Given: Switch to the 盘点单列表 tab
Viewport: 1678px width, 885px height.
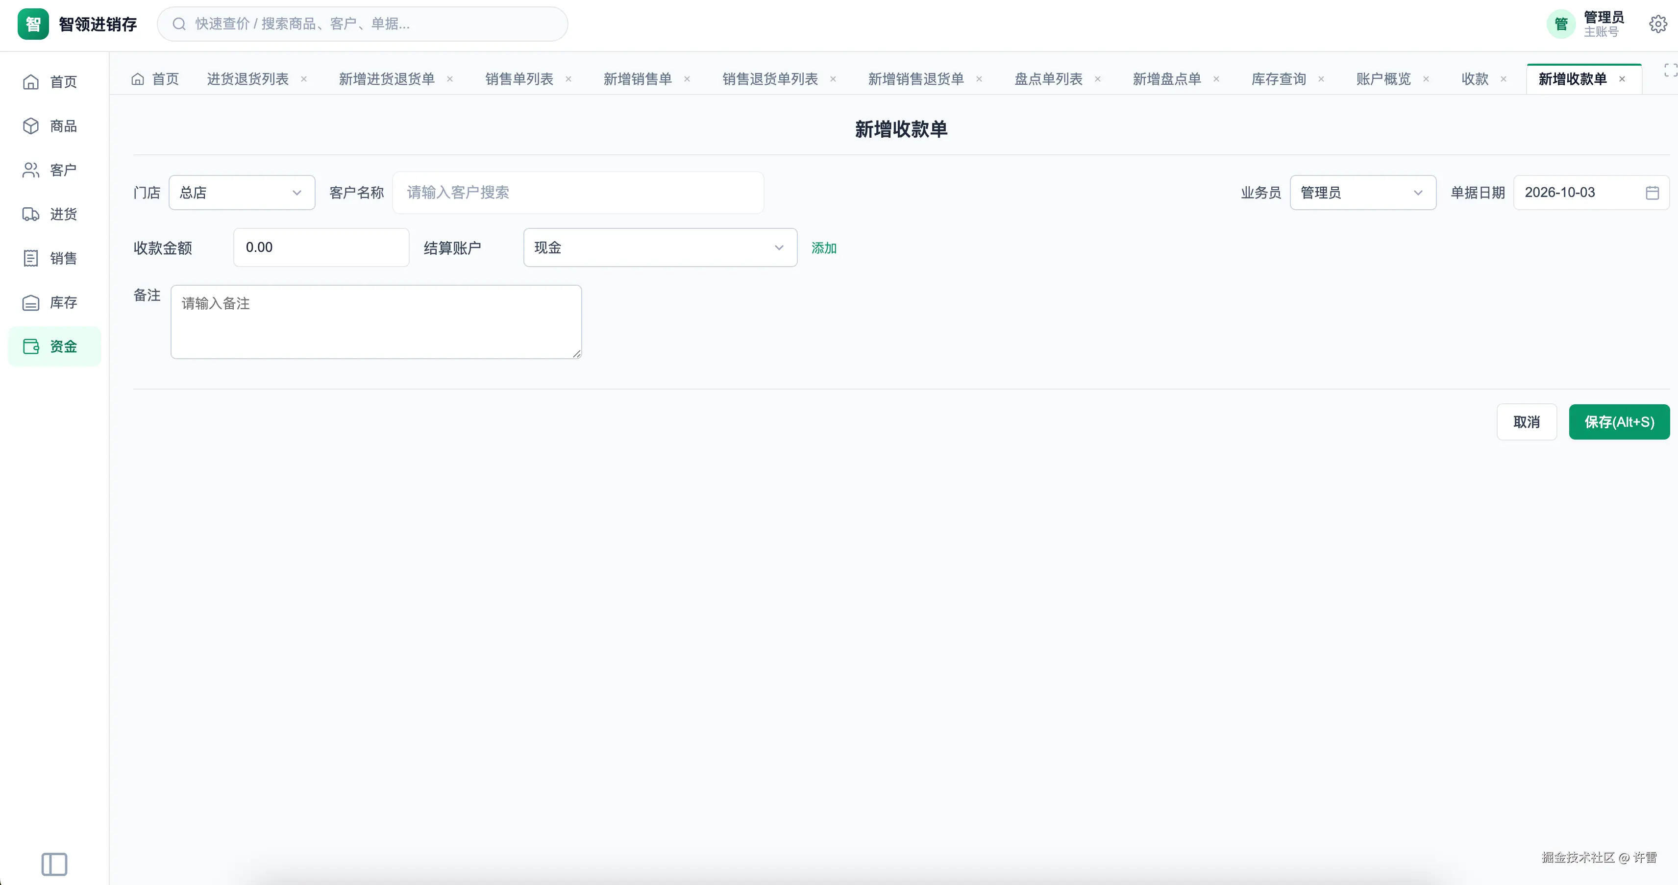Looking at the screenshot, I should tap(1048, 79).
